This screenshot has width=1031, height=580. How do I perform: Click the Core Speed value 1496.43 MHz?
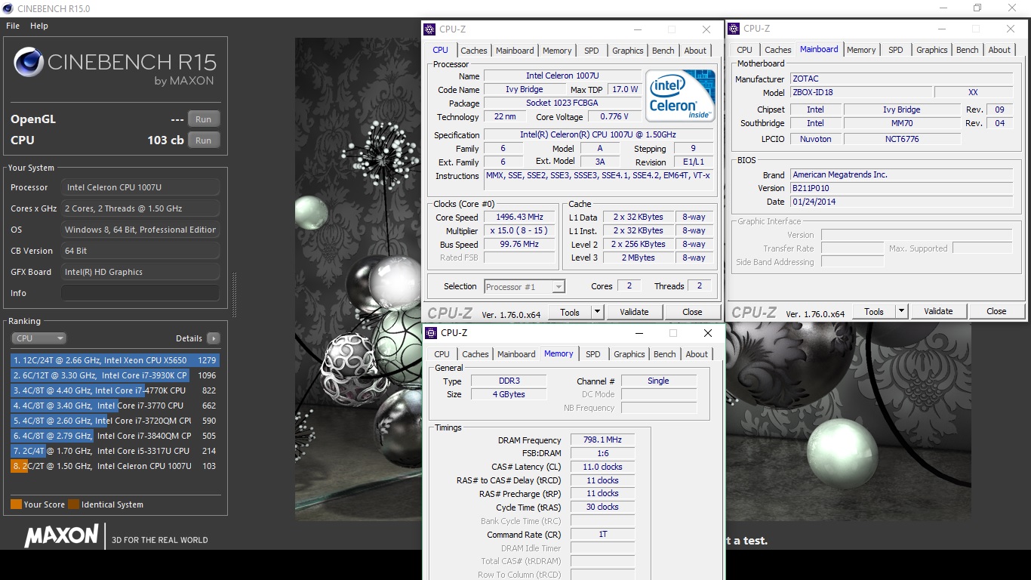coord(520,217)
